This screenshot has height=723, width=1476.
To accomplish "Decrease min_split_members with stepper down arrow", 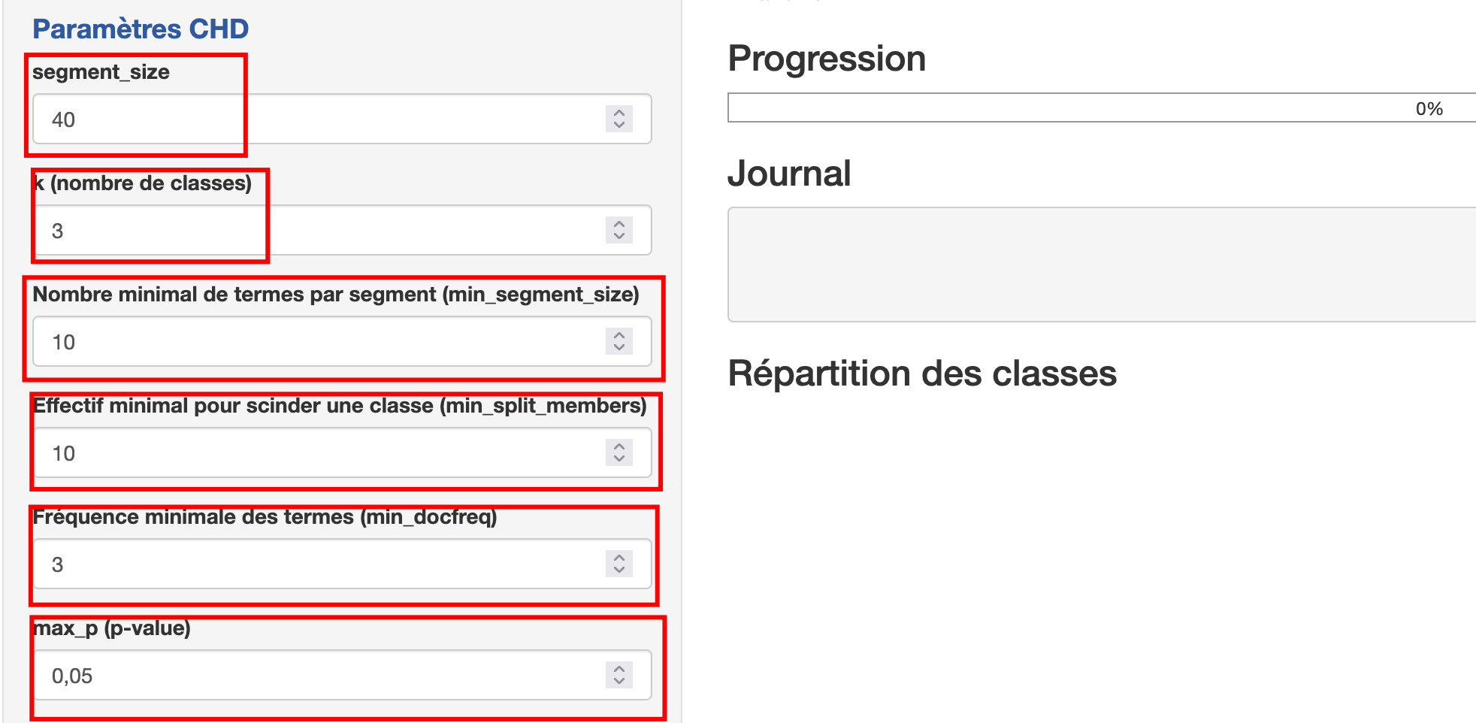I will tap(619, 458).
